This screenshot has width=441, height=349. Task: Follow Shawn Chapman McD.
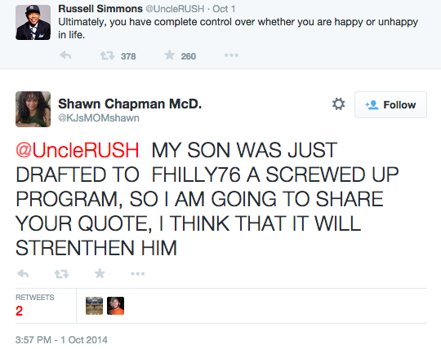pos(390,104)
